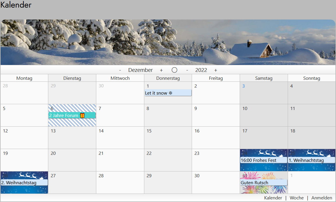Click the Dezember month label
This screenshot has width=336, height=202.
pyautogui.click(x=141, y=70)
